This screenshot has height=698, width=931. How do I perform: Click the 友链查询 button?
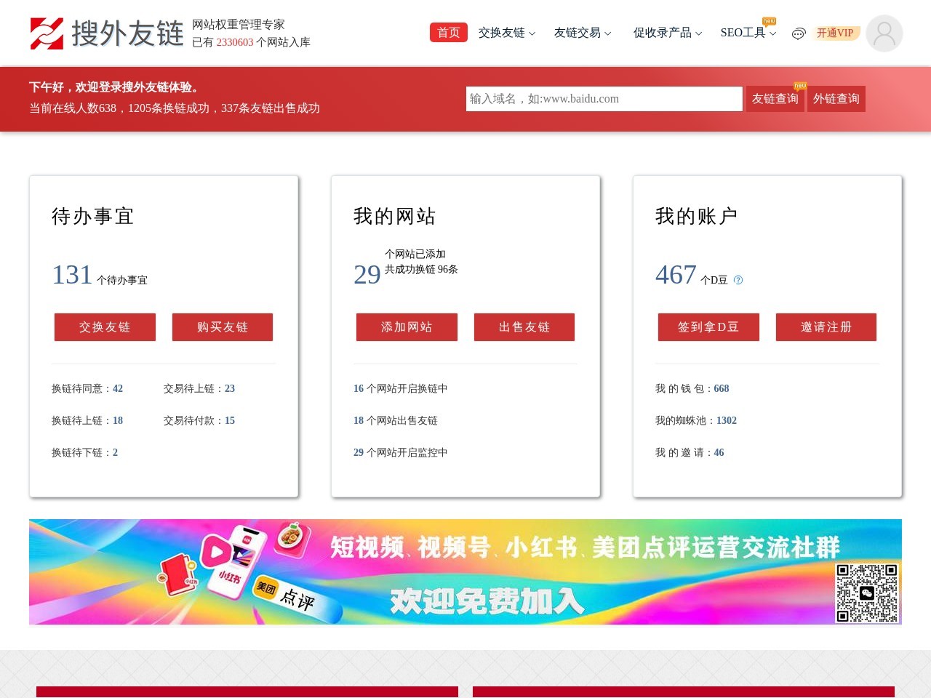tap(775, 99)
